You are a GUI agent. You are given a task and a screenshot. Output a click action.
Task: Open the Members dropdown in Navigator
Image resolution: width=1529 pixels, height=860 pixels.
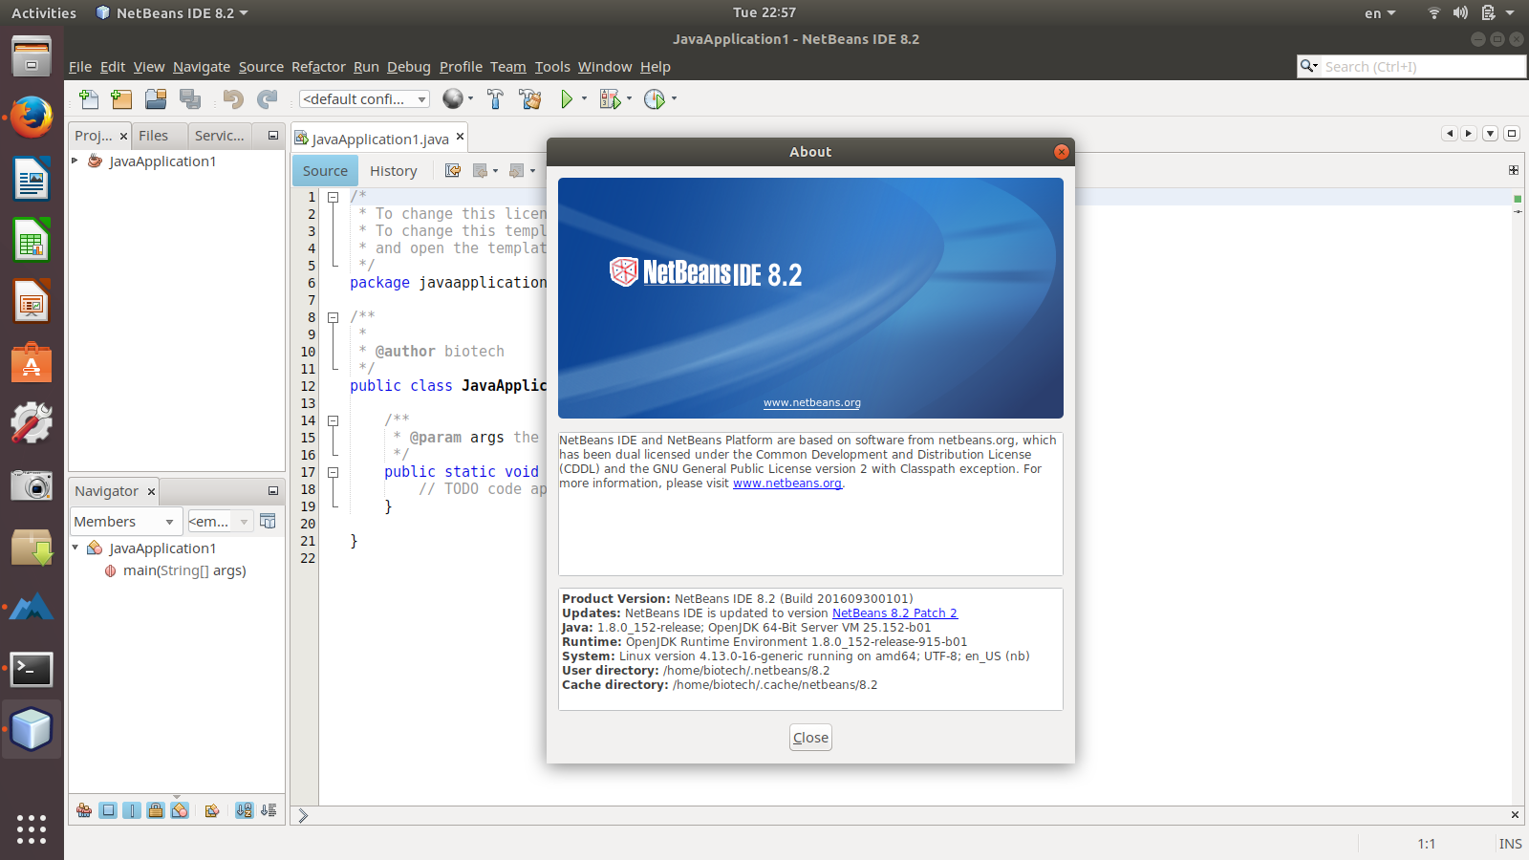coord(125,522)
